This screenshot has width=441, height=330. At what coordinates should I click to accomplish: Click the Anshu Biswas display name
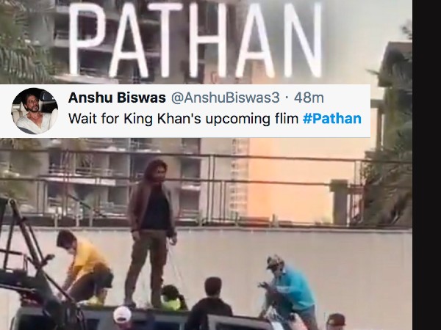pos(117,98)
